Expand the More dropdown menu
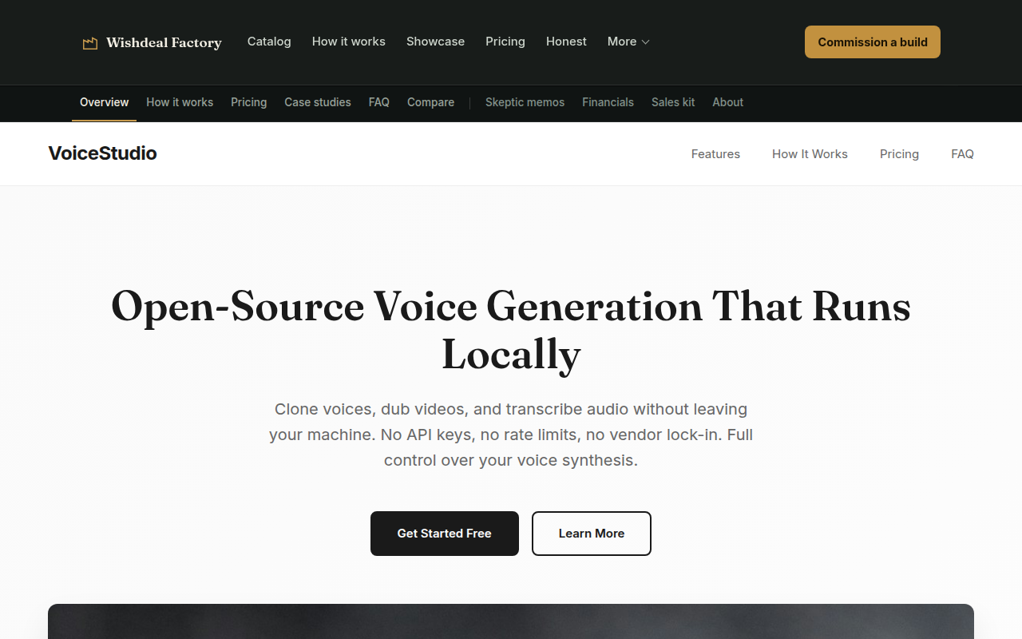1022x639 pixels. (x=628, y=42)
